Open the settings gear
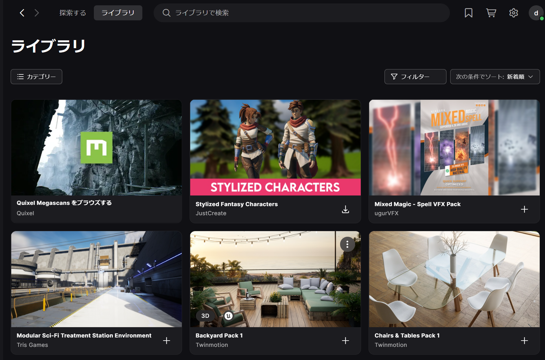Screen dimensions: 545x360 (513, 13)
